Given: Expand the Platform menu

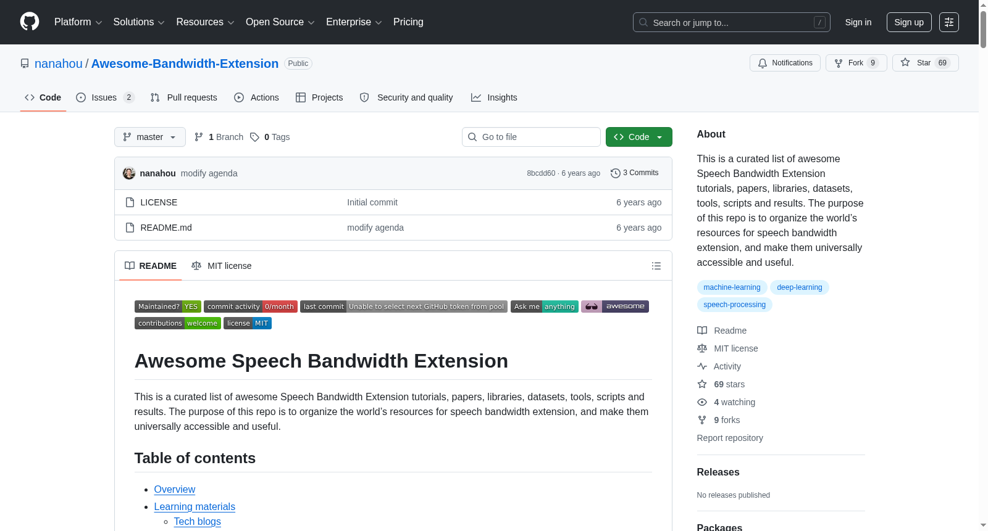Looking at the screenshot, I should point(78,22).
